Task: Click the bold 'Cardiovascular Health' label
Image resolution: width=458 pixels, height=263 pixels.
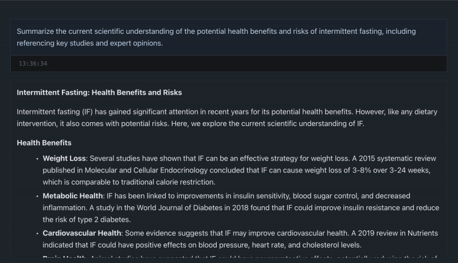Action: click(x=82, y=233)
